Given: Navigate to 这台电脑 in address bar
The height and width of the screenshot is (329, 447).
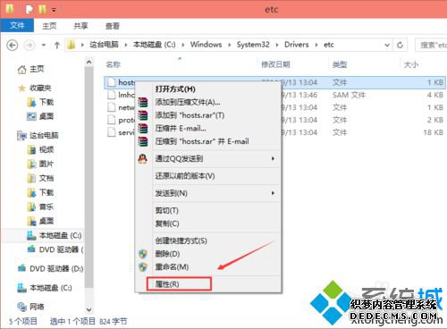Looking at the screenshot, I should 104,45.
